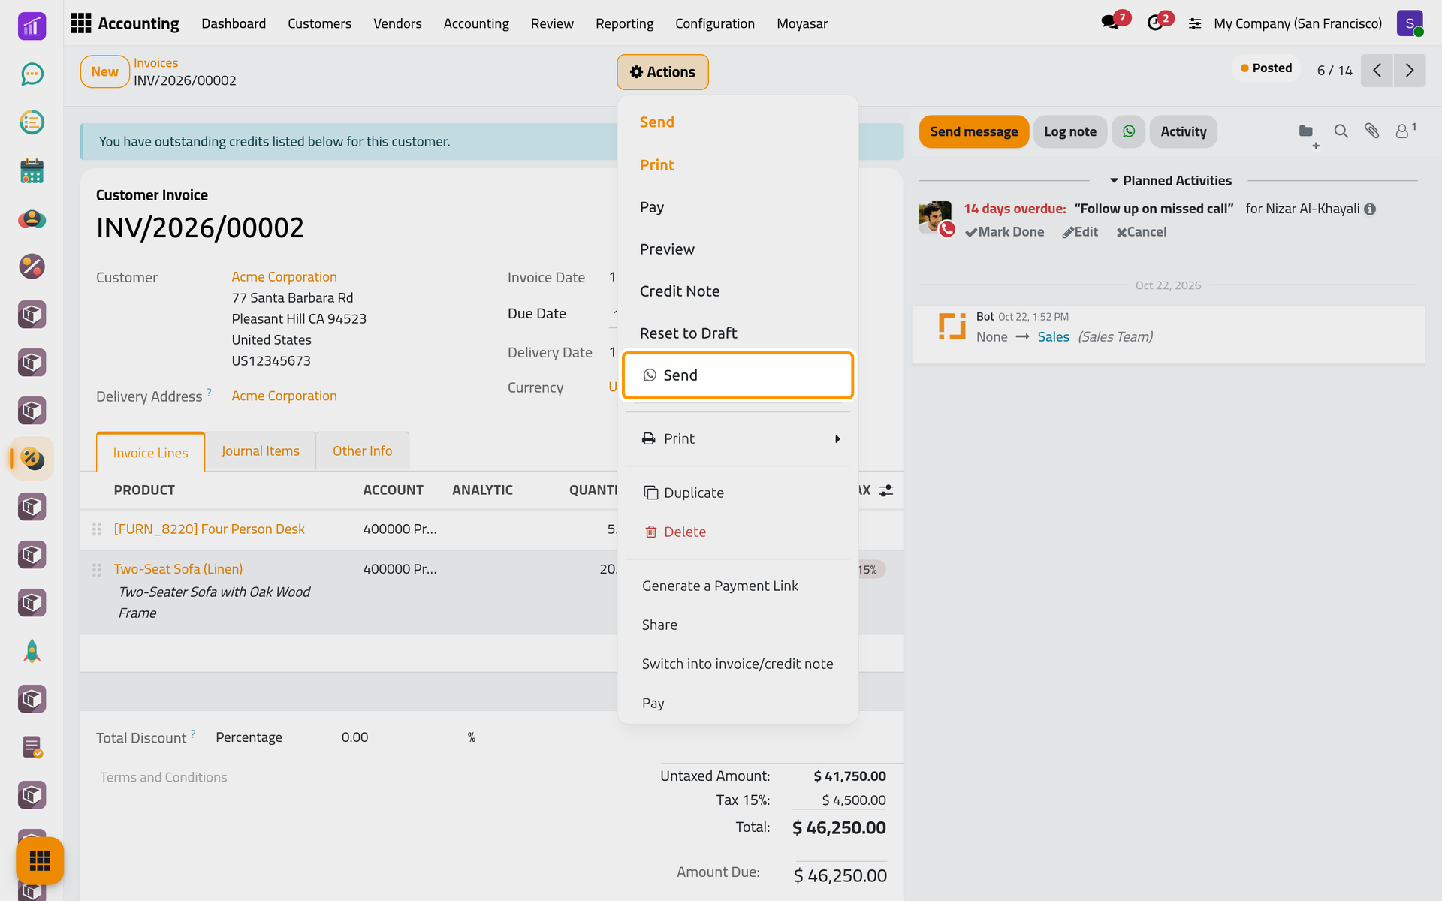Click Log note button
Image resolution: width=1442 pixels, height=901 pixels.
1069,131
